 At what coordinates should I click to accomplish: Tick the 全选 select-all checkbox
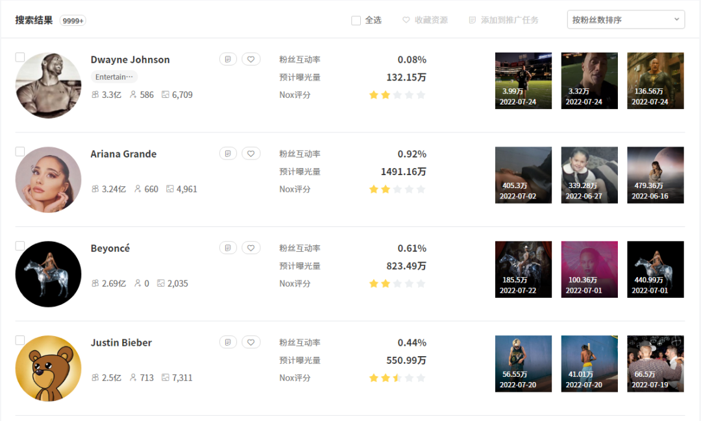pyautogui.click(x=356, y=21)
